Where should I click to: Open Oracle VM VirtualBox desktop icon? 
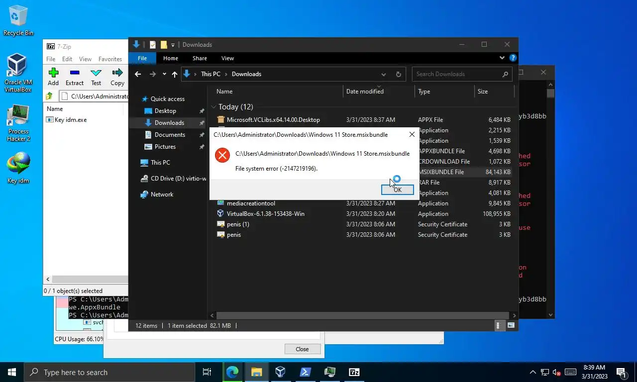18,73
